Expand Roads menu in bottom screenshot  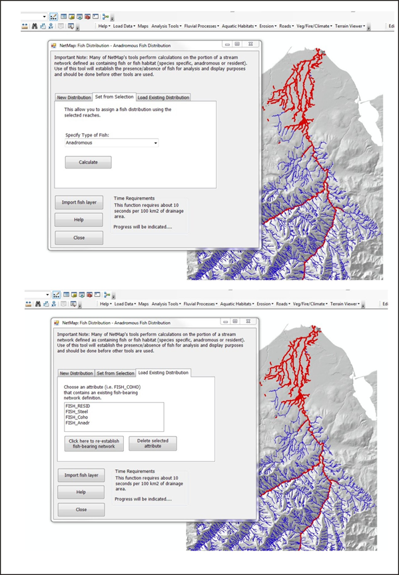283,303
